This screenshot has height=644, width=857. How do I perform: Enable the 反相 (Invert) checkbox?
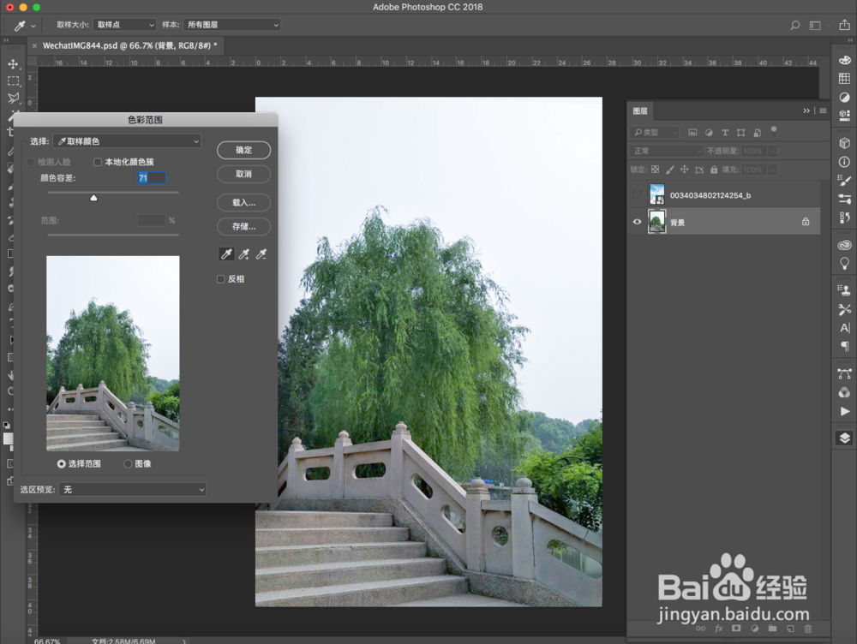pyautogui.click(x=221, y=278)
